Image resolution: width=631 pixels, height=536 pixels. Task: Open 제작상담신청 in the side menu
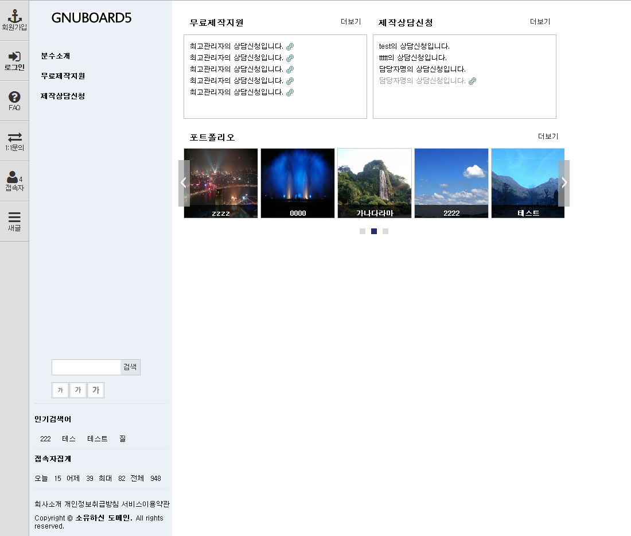pos(63,96)
